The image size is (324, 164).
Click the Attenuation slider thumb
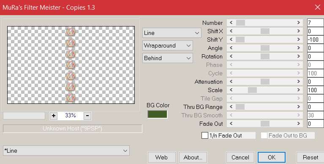tap(265, 82)
